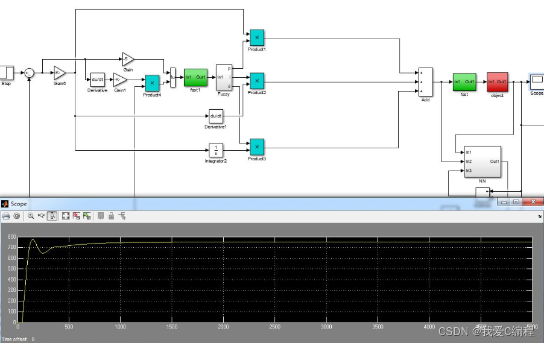This screenshot has height=343, width=544.
Task: Select the Integrator2 block
Action: [x=217, y=149]
